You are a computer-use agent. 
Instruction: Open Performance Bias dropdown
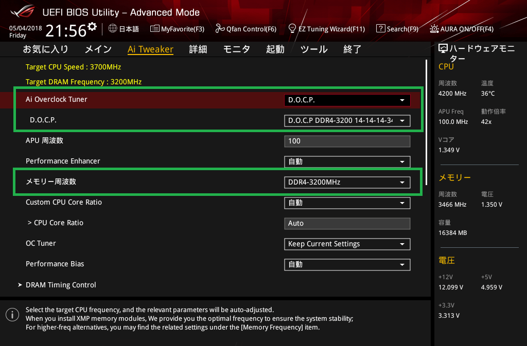347,264
